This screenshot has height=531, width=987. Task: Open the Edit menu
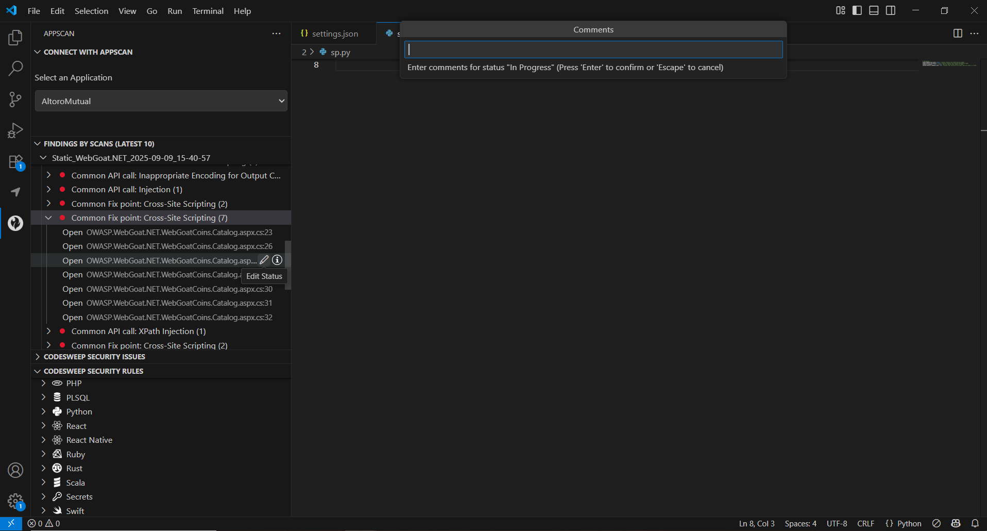coord(57,11)
